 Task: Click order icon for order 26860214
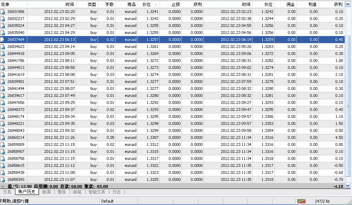coord(2,137)
